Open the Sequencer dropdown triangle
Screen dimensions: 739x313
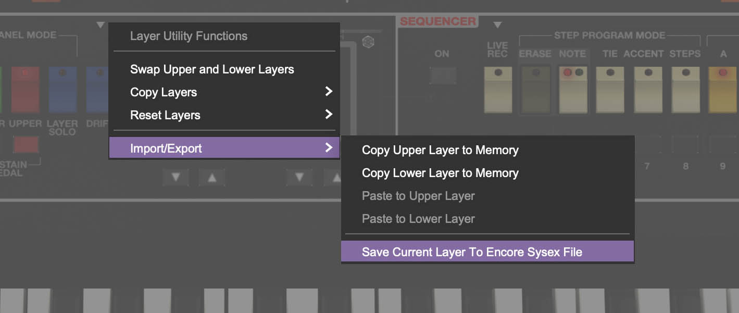(x=497, y=25)
